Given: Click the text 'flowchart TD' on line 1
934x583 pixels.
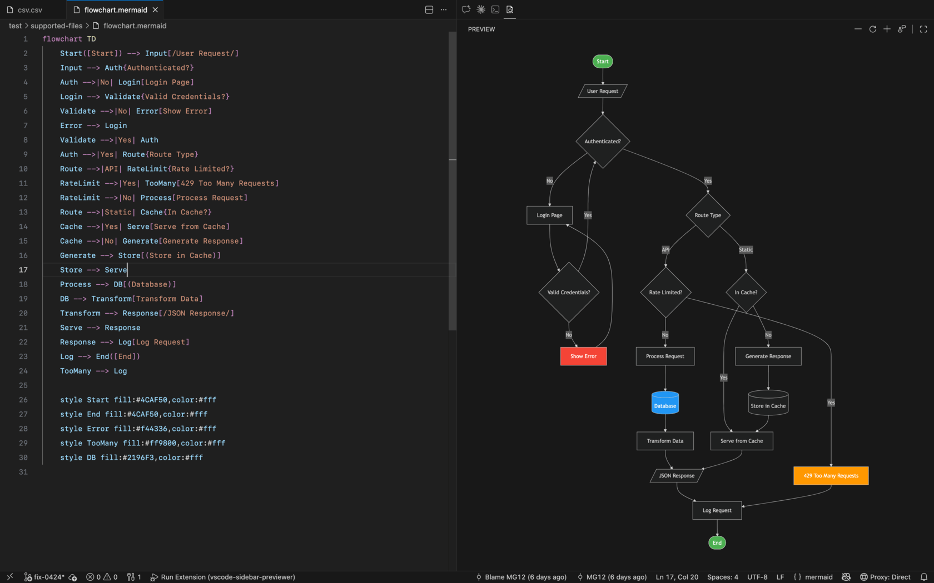Looking at the screenshot, I should (x=69, y=39).
